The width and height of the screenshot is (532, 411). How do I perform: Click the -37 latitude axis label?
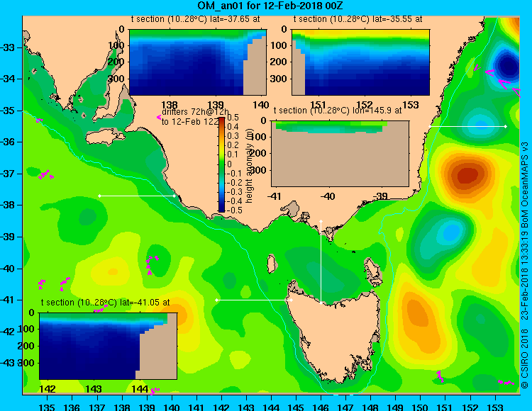[x=7, y=174]
